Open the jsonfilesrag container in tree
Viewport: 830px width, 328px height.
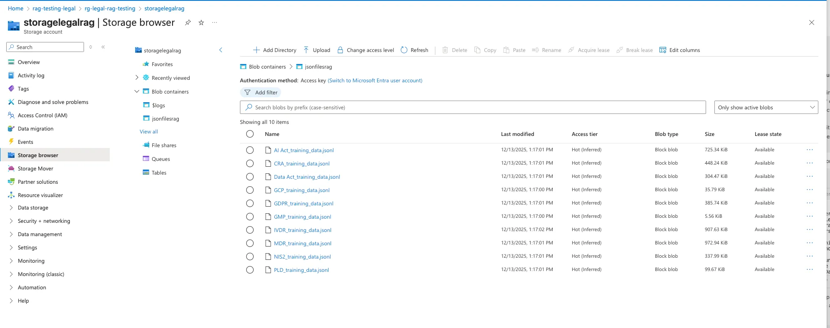[x=166, y=118]
